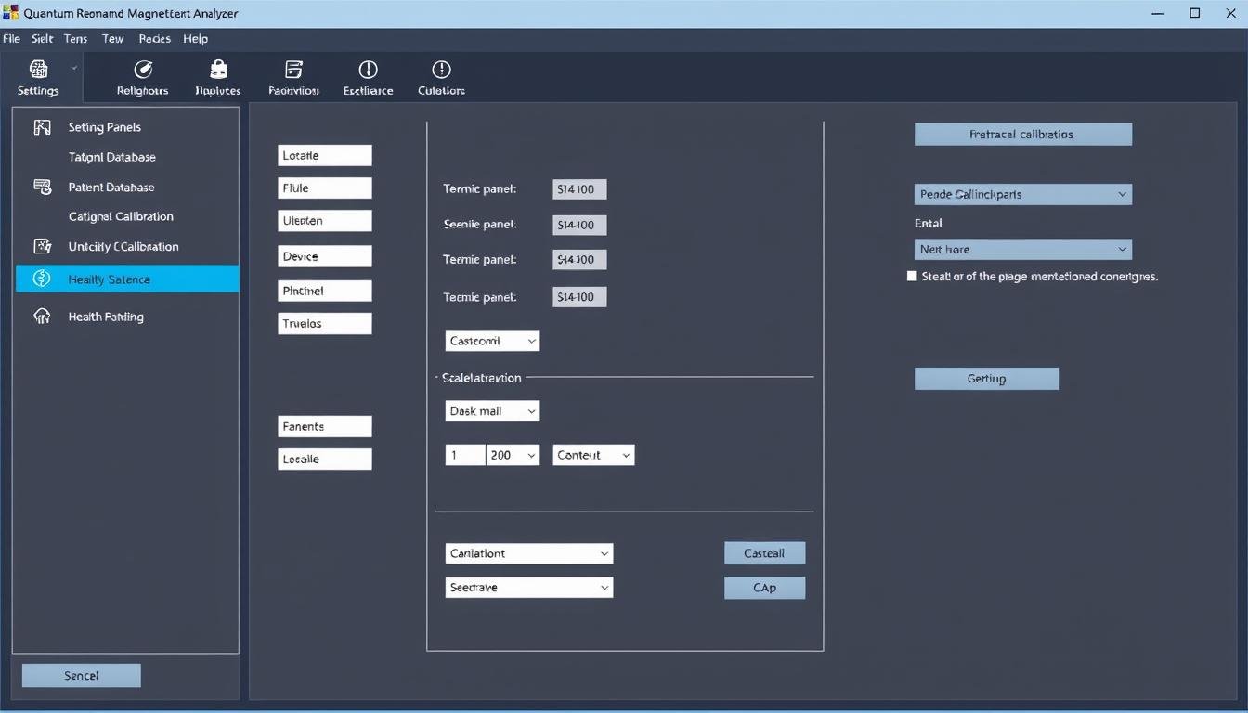Open the Relighotrs toolbar icon
This screenshot has width=1248, height=713.
[x=143, y=70]
